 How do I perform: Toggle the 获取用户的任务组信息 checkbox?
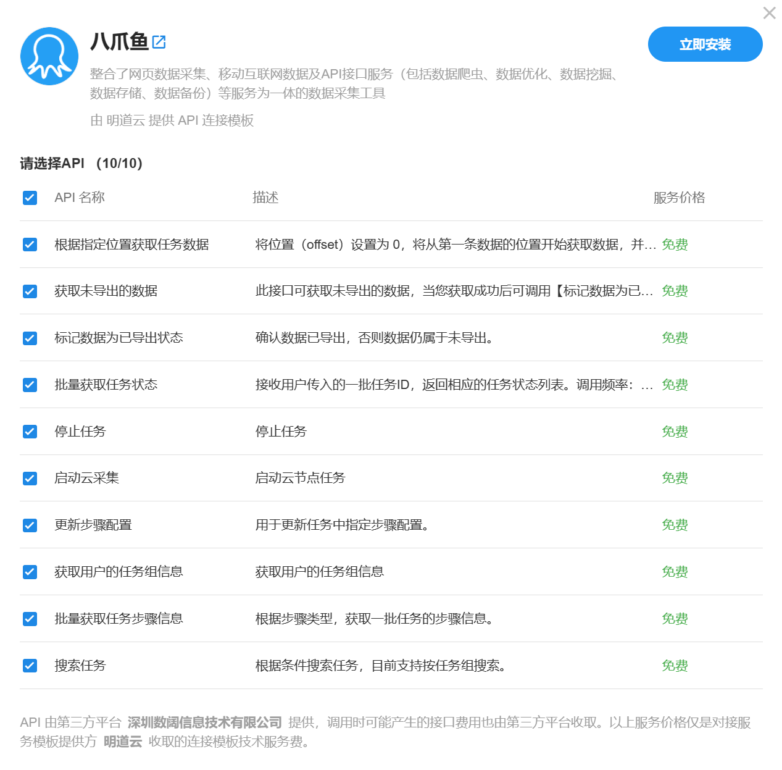[30, 572]
